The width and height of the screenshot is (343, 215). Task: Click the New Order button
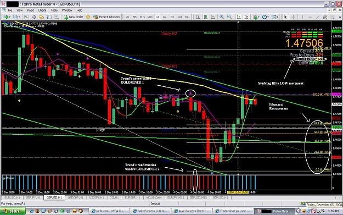pyautogui.click(x=74, y=17)
